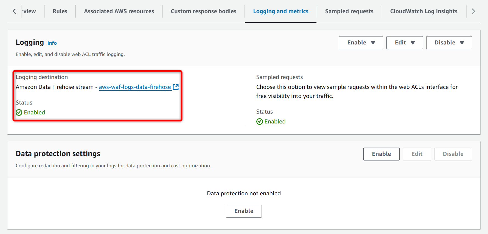Click the Info link beside Logging
Image resolution: width=488 pixels, height=234 pixels.
tap(52, 43)
